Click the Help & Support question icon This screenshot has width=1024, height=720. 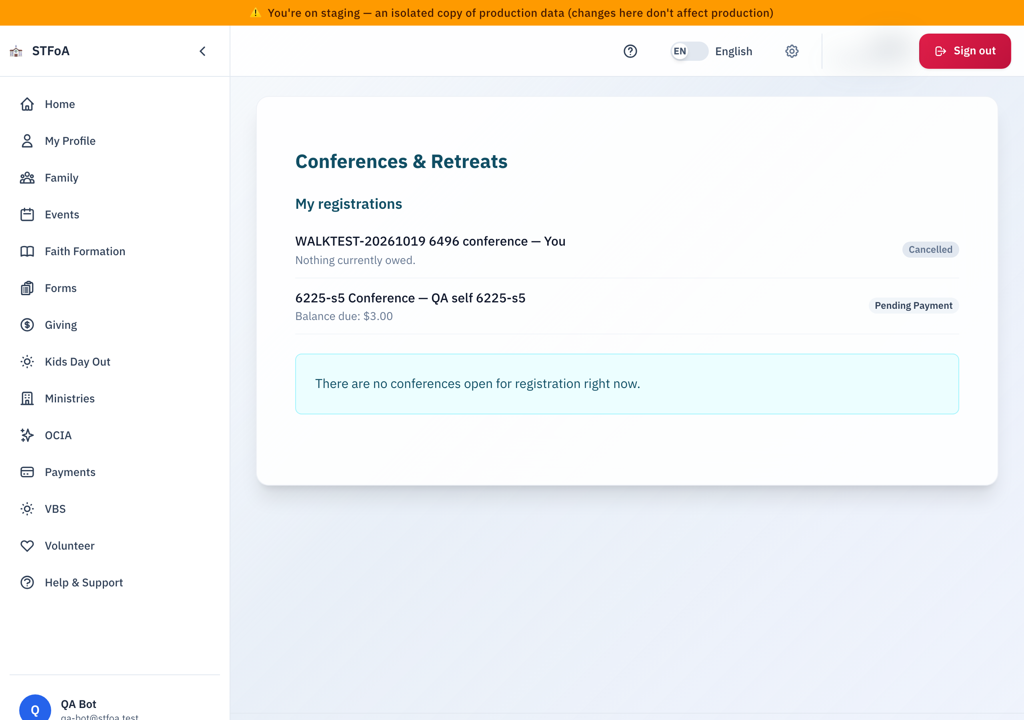pos(27,583)
